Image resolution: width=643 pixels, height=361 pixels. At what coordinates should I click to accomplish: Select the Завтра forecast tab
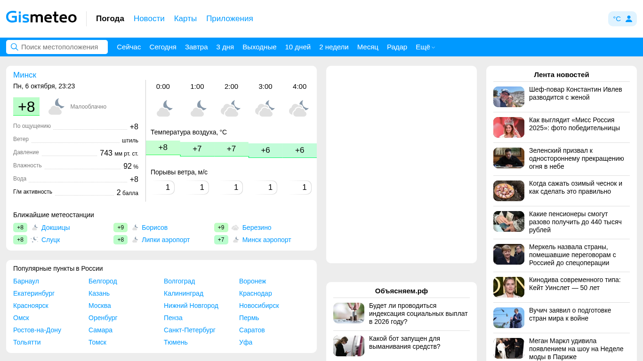[x=196, y=47]
